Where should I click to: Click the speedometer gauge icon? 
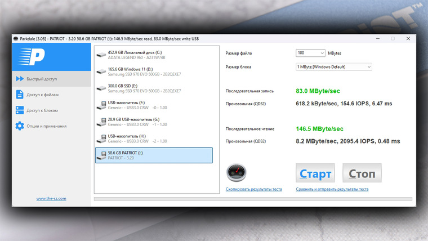[237, 172]
